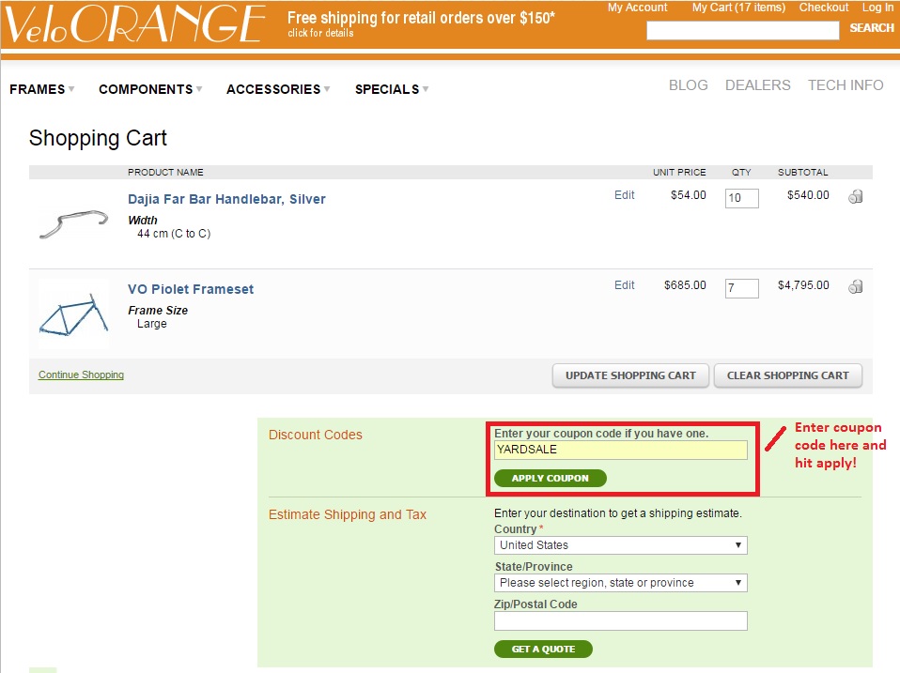The height and width of the screenshot is (673, 900).
Task: Expand the COMPONENTS menu
Action: point(150,89)
